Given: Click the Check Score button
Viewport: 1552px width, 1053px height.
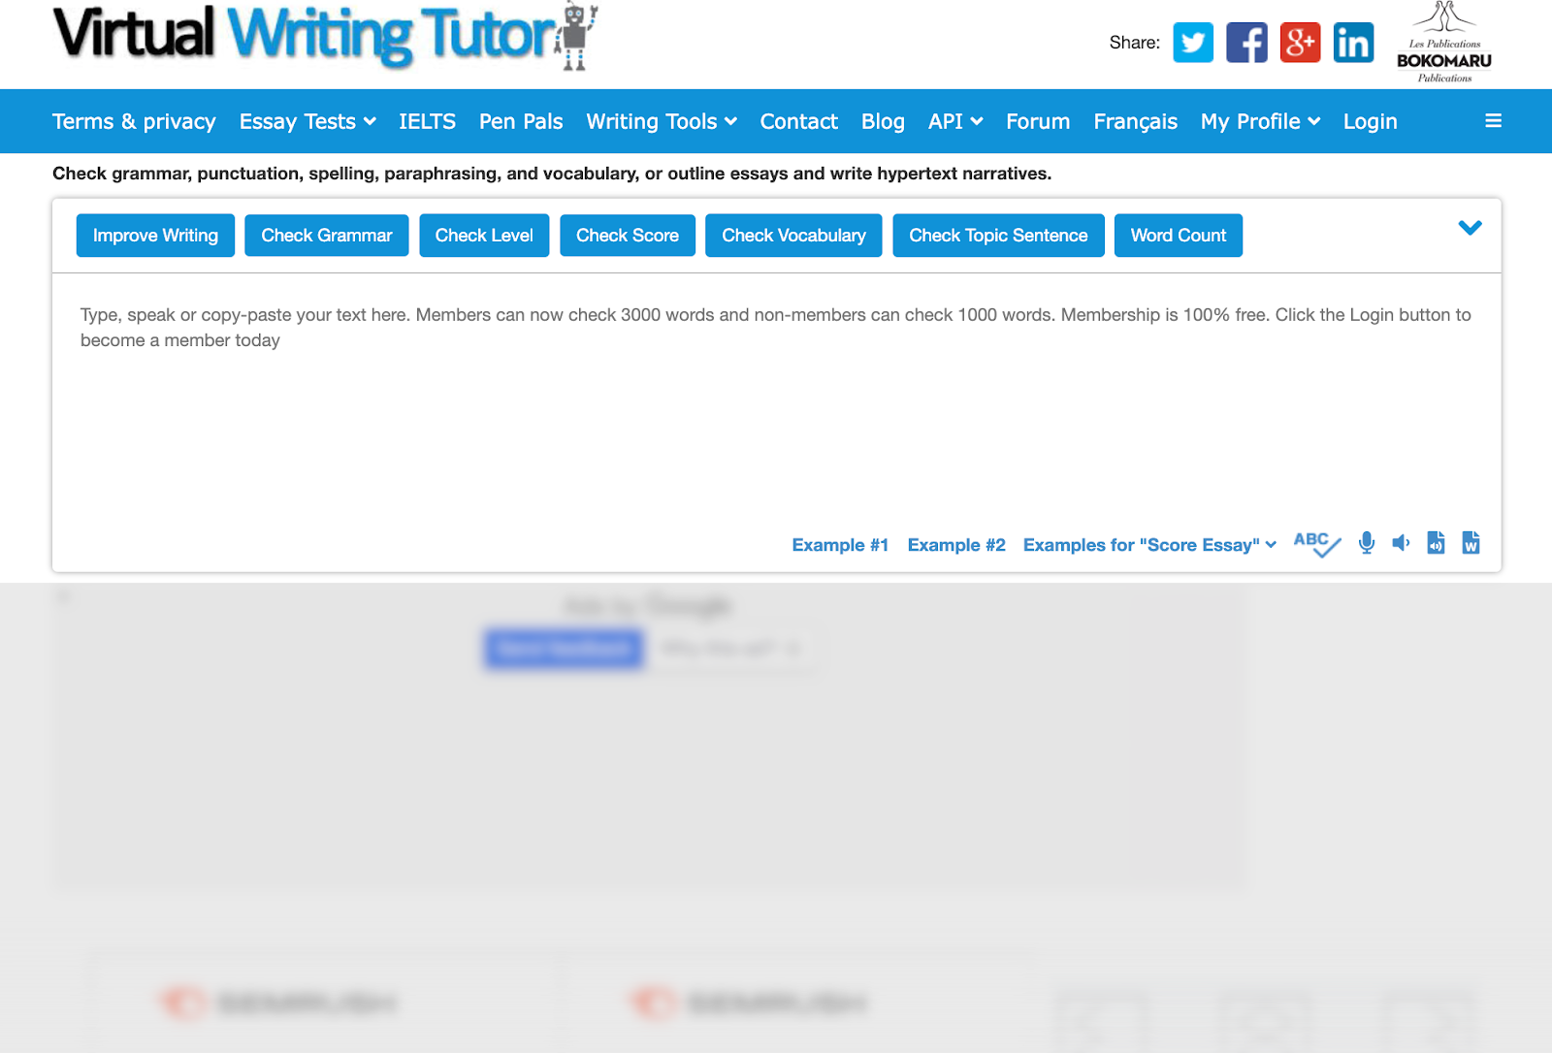Looking at the screenshot, I should coord(628,236).
